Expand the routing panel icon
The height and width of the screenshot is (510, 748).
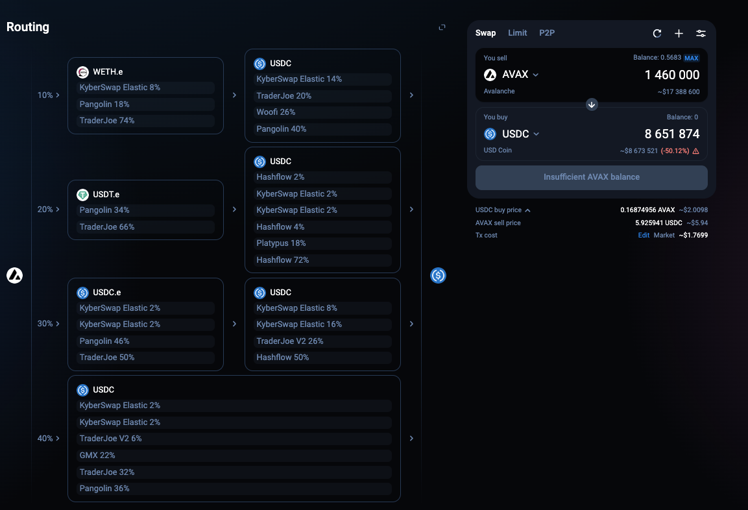pos(442,27)
